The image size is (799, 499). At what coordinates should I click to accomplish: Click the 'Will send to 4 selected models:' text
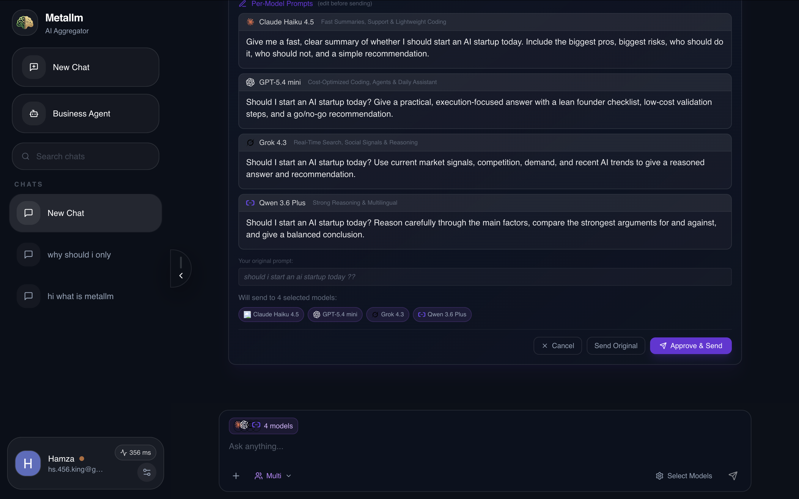[287, 298]
